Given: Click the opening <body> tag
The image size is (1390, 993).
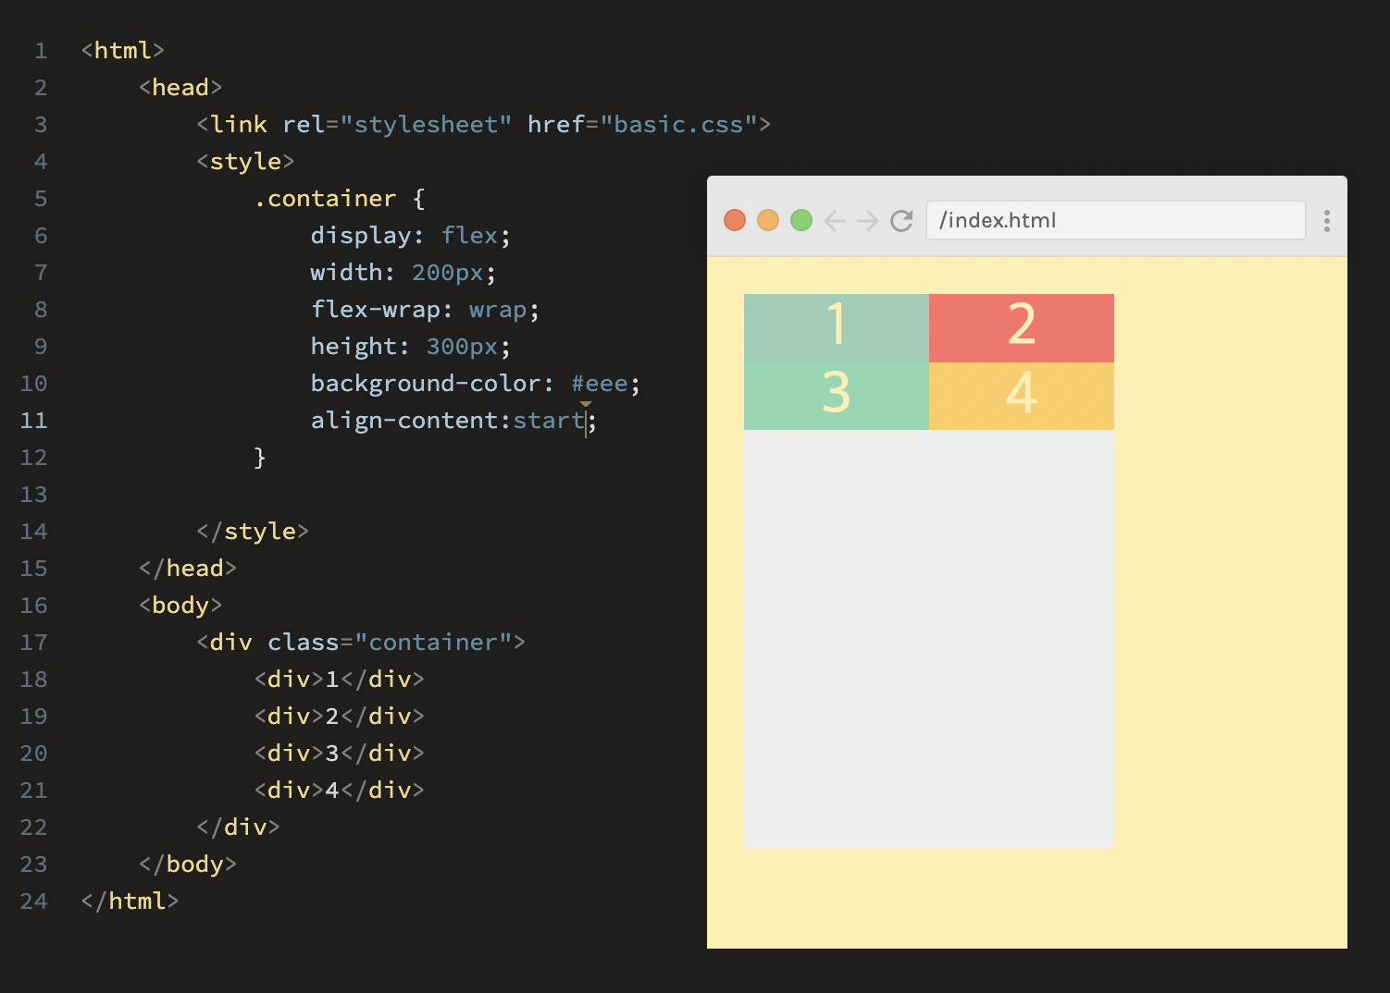Looking at the screenshot, I should pyautogui.click(x=180, y=606).
